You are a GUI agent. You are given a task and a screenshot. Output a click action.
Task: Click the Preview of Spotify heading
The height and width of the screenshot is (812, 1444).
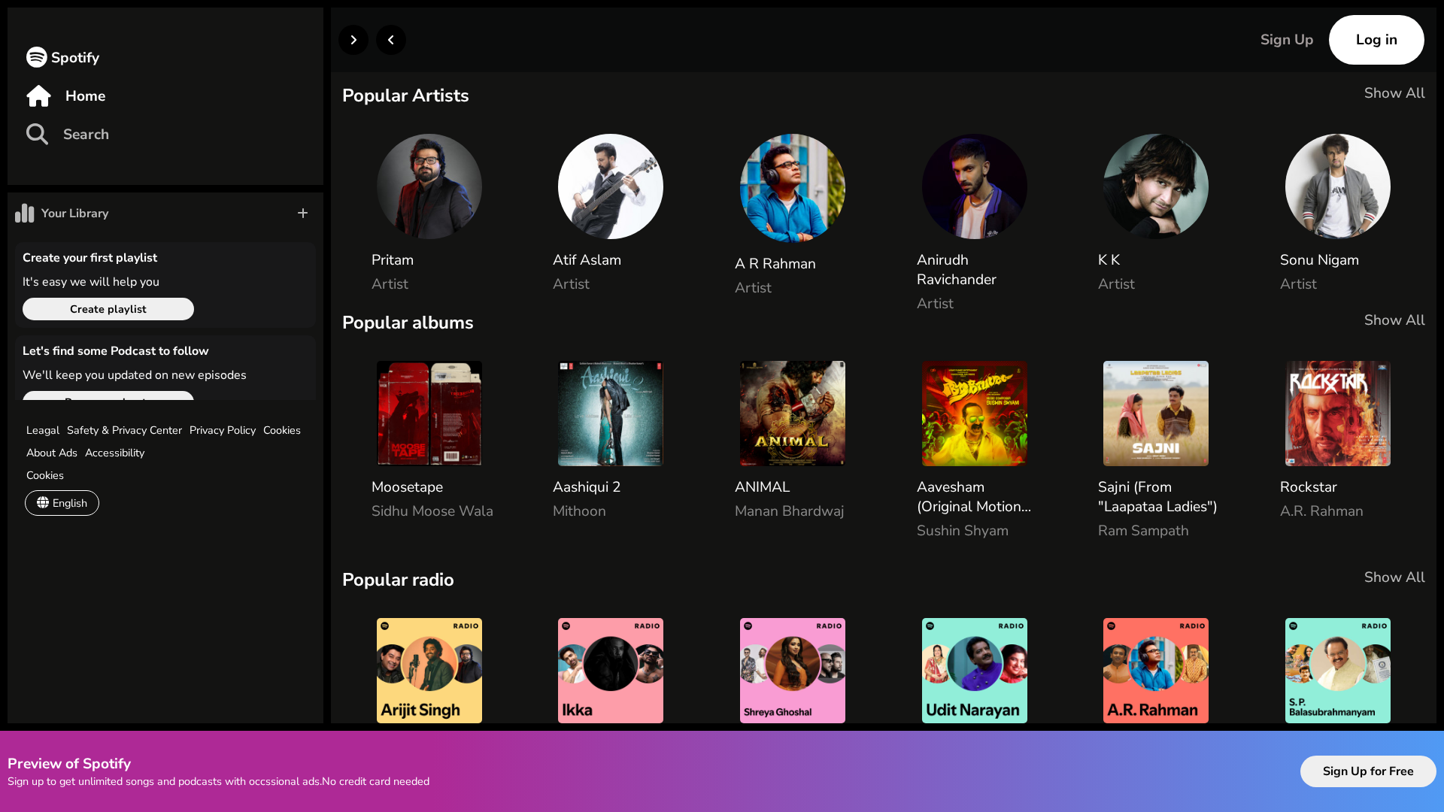tap(69, 764)
